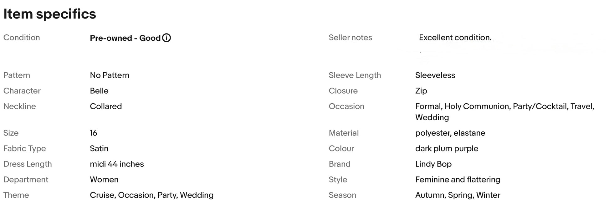The width and height of the screenshot is (609, 210).
Task: Click the Zip closure value
Action: [421, 91]
